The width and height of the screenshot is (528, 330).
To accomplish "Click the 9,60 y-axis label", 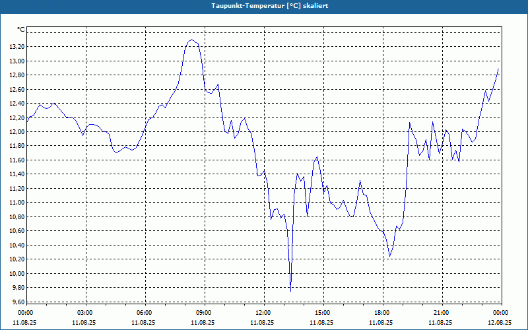I will (19, 302).
